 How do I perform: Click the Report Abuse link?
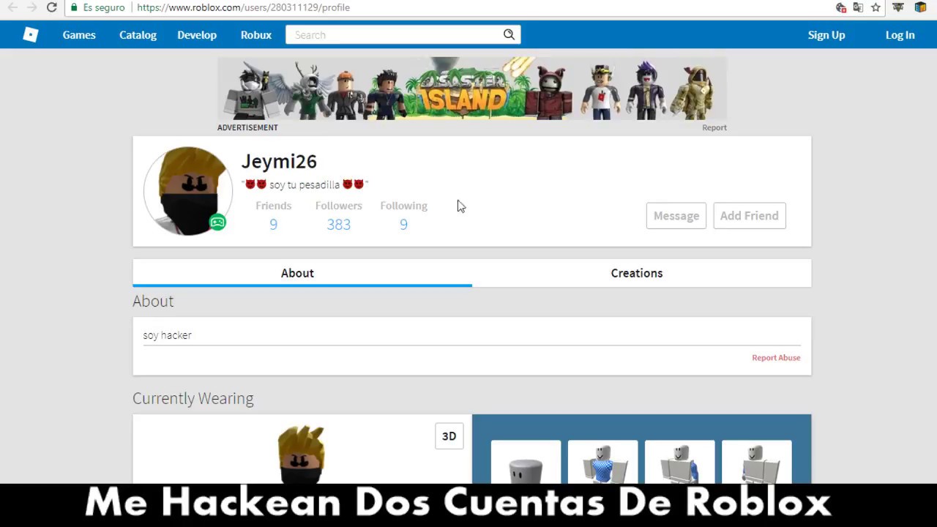pos(776,358)
